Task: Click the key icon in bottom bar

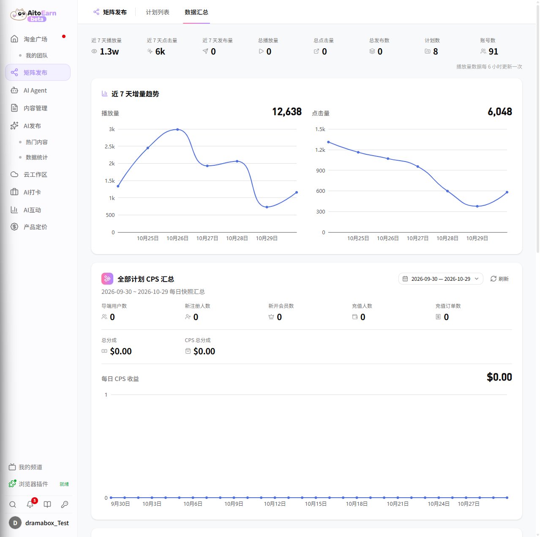Action: [x=65, y=504]
